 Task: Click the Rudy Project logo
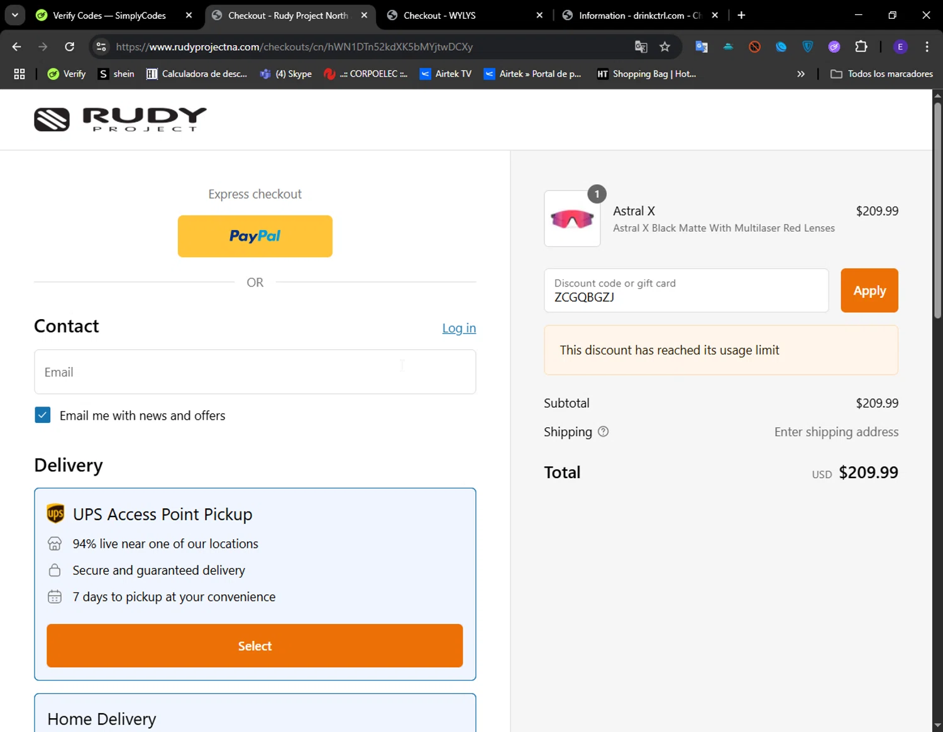click(120, 119)
